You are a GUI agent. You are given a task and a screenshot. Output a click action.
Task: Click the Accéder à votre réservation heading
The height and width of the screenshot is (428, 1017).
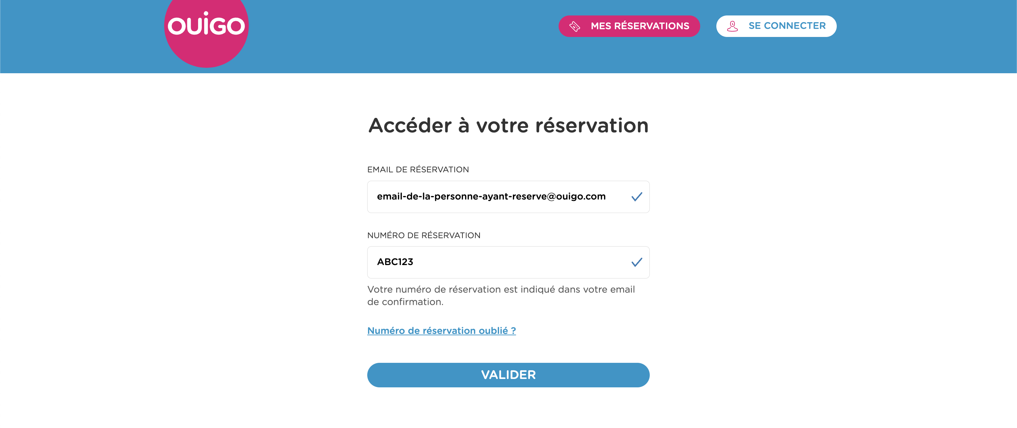pos(508,125)
